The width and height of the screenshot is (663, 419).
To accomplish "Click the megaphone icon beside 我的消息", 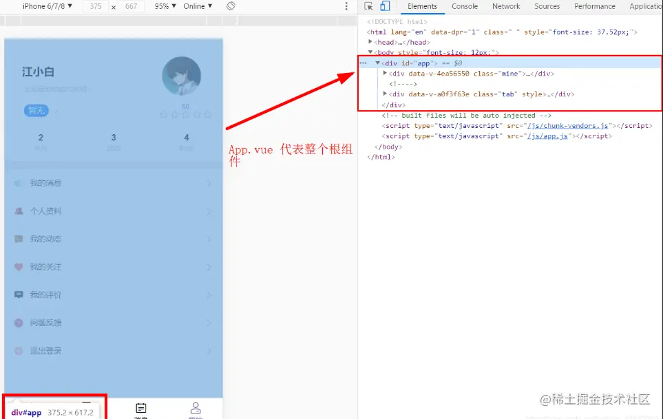I will (18, 183).
